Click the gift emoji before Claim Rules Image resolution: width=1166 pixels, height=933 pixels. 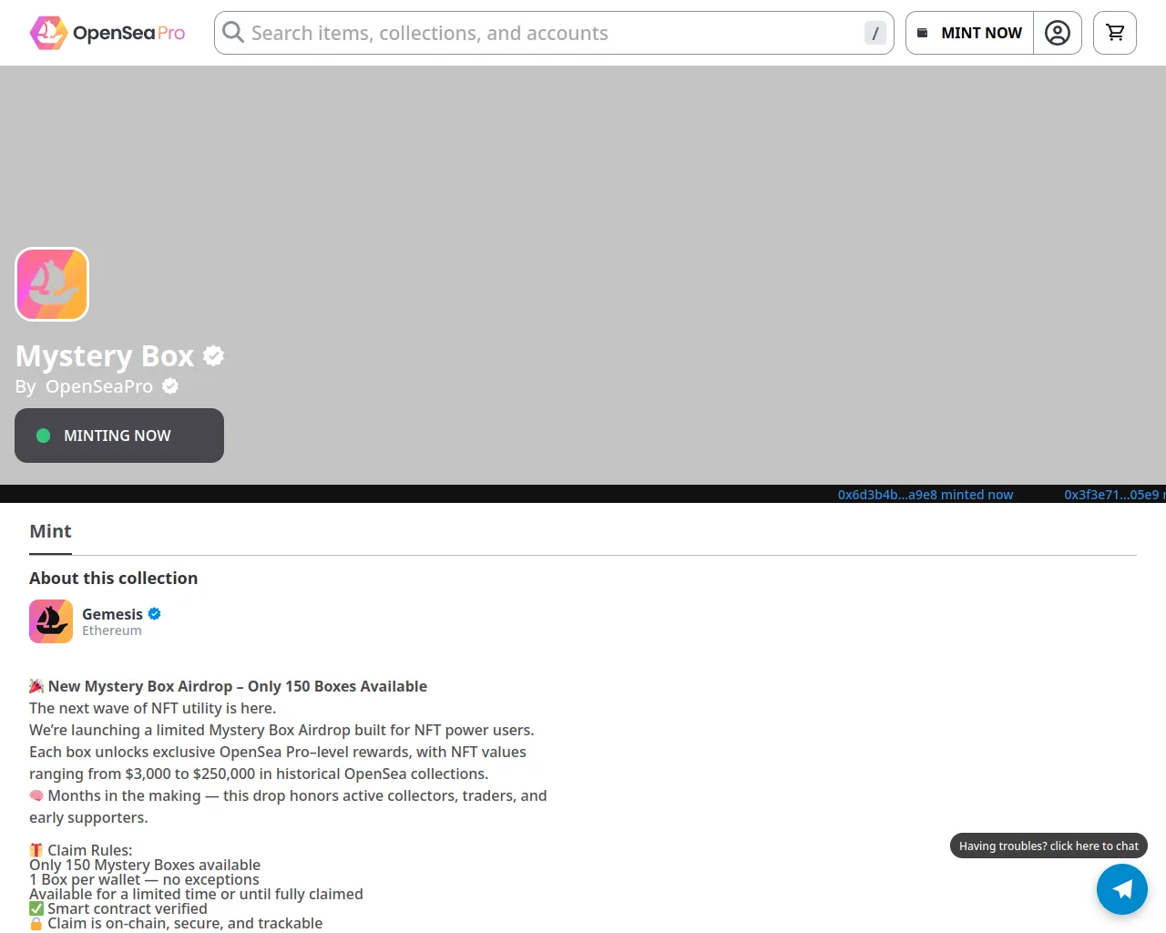click(36, 850)
